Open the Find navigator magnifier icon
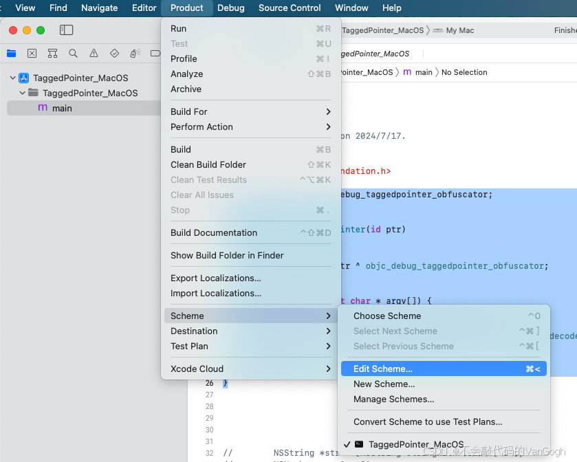Screen dimensions: 577x462 tap(73, 54)
